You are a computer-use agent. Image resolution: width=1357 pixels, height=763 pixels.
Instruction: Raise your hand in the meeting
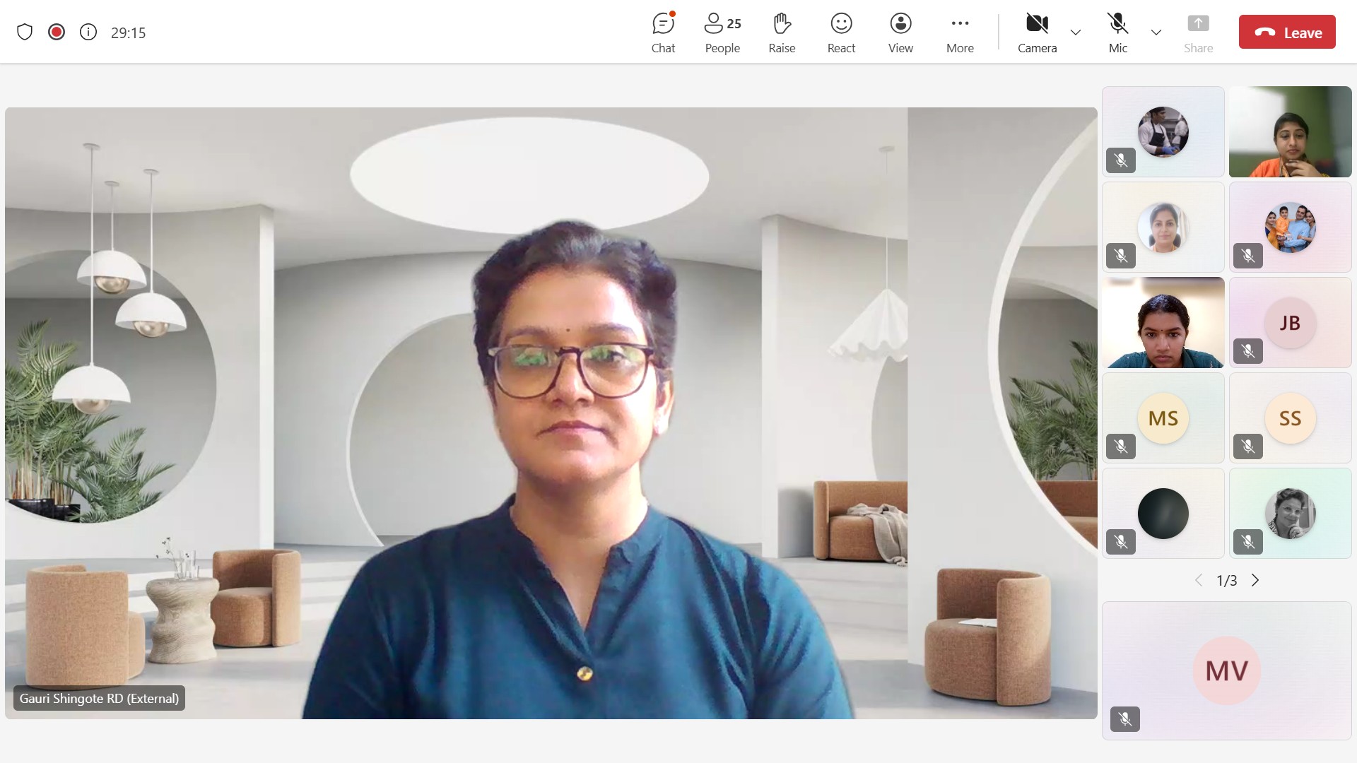pyautogui.click(x=782, y=32)
